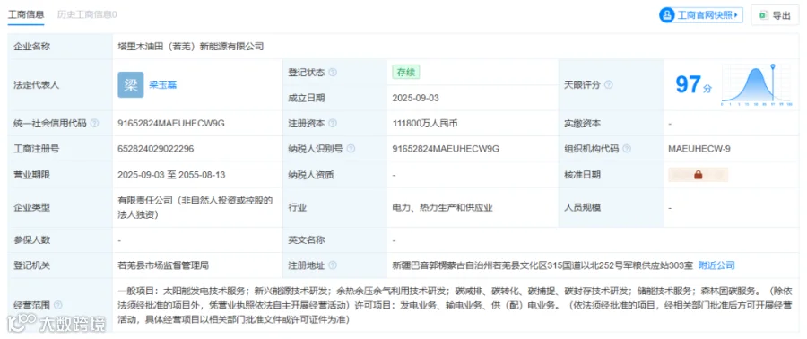Click registered capital 111800万人民币
Viewport: 807px width, 339px height.
click(425, 124)
